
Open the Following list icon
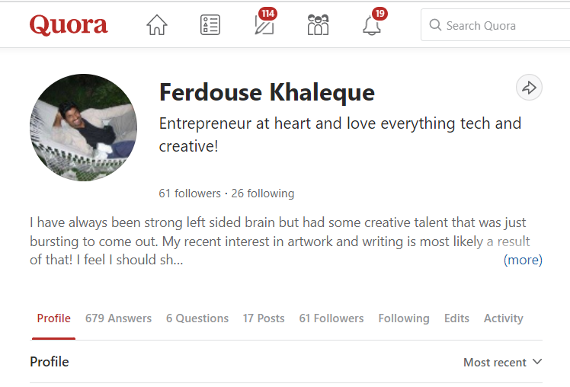click(x=210, y=25)
